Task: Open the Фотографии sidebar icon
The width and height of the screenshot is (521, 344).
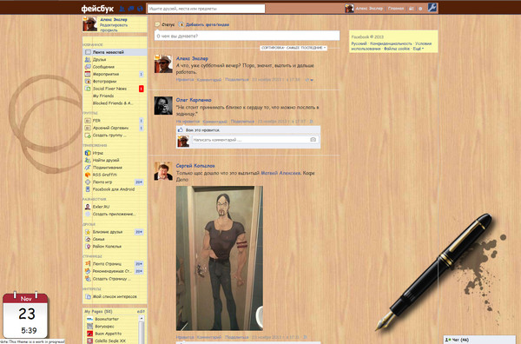Action: 88,82
